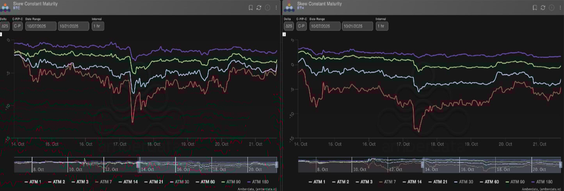Click the BTC start date field 10/07/2025

click(x=41, y=26)
